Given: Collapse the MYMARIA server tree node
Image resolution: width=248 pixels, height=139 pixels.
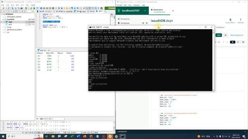Looking at the screenshot, I should (x=2, y=14).
